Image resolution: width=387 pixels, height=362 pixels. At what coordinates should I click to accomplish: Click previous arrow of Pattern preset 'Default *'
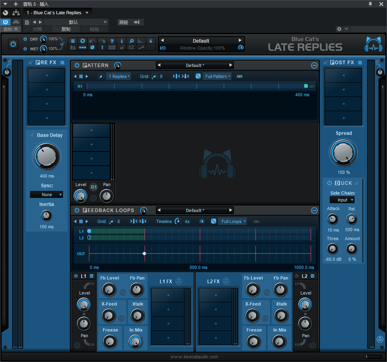click(x=159, y=65)
